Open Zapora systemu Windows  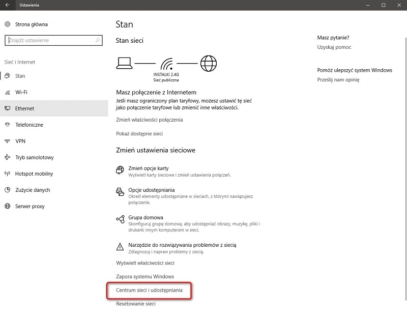[144, 276]
